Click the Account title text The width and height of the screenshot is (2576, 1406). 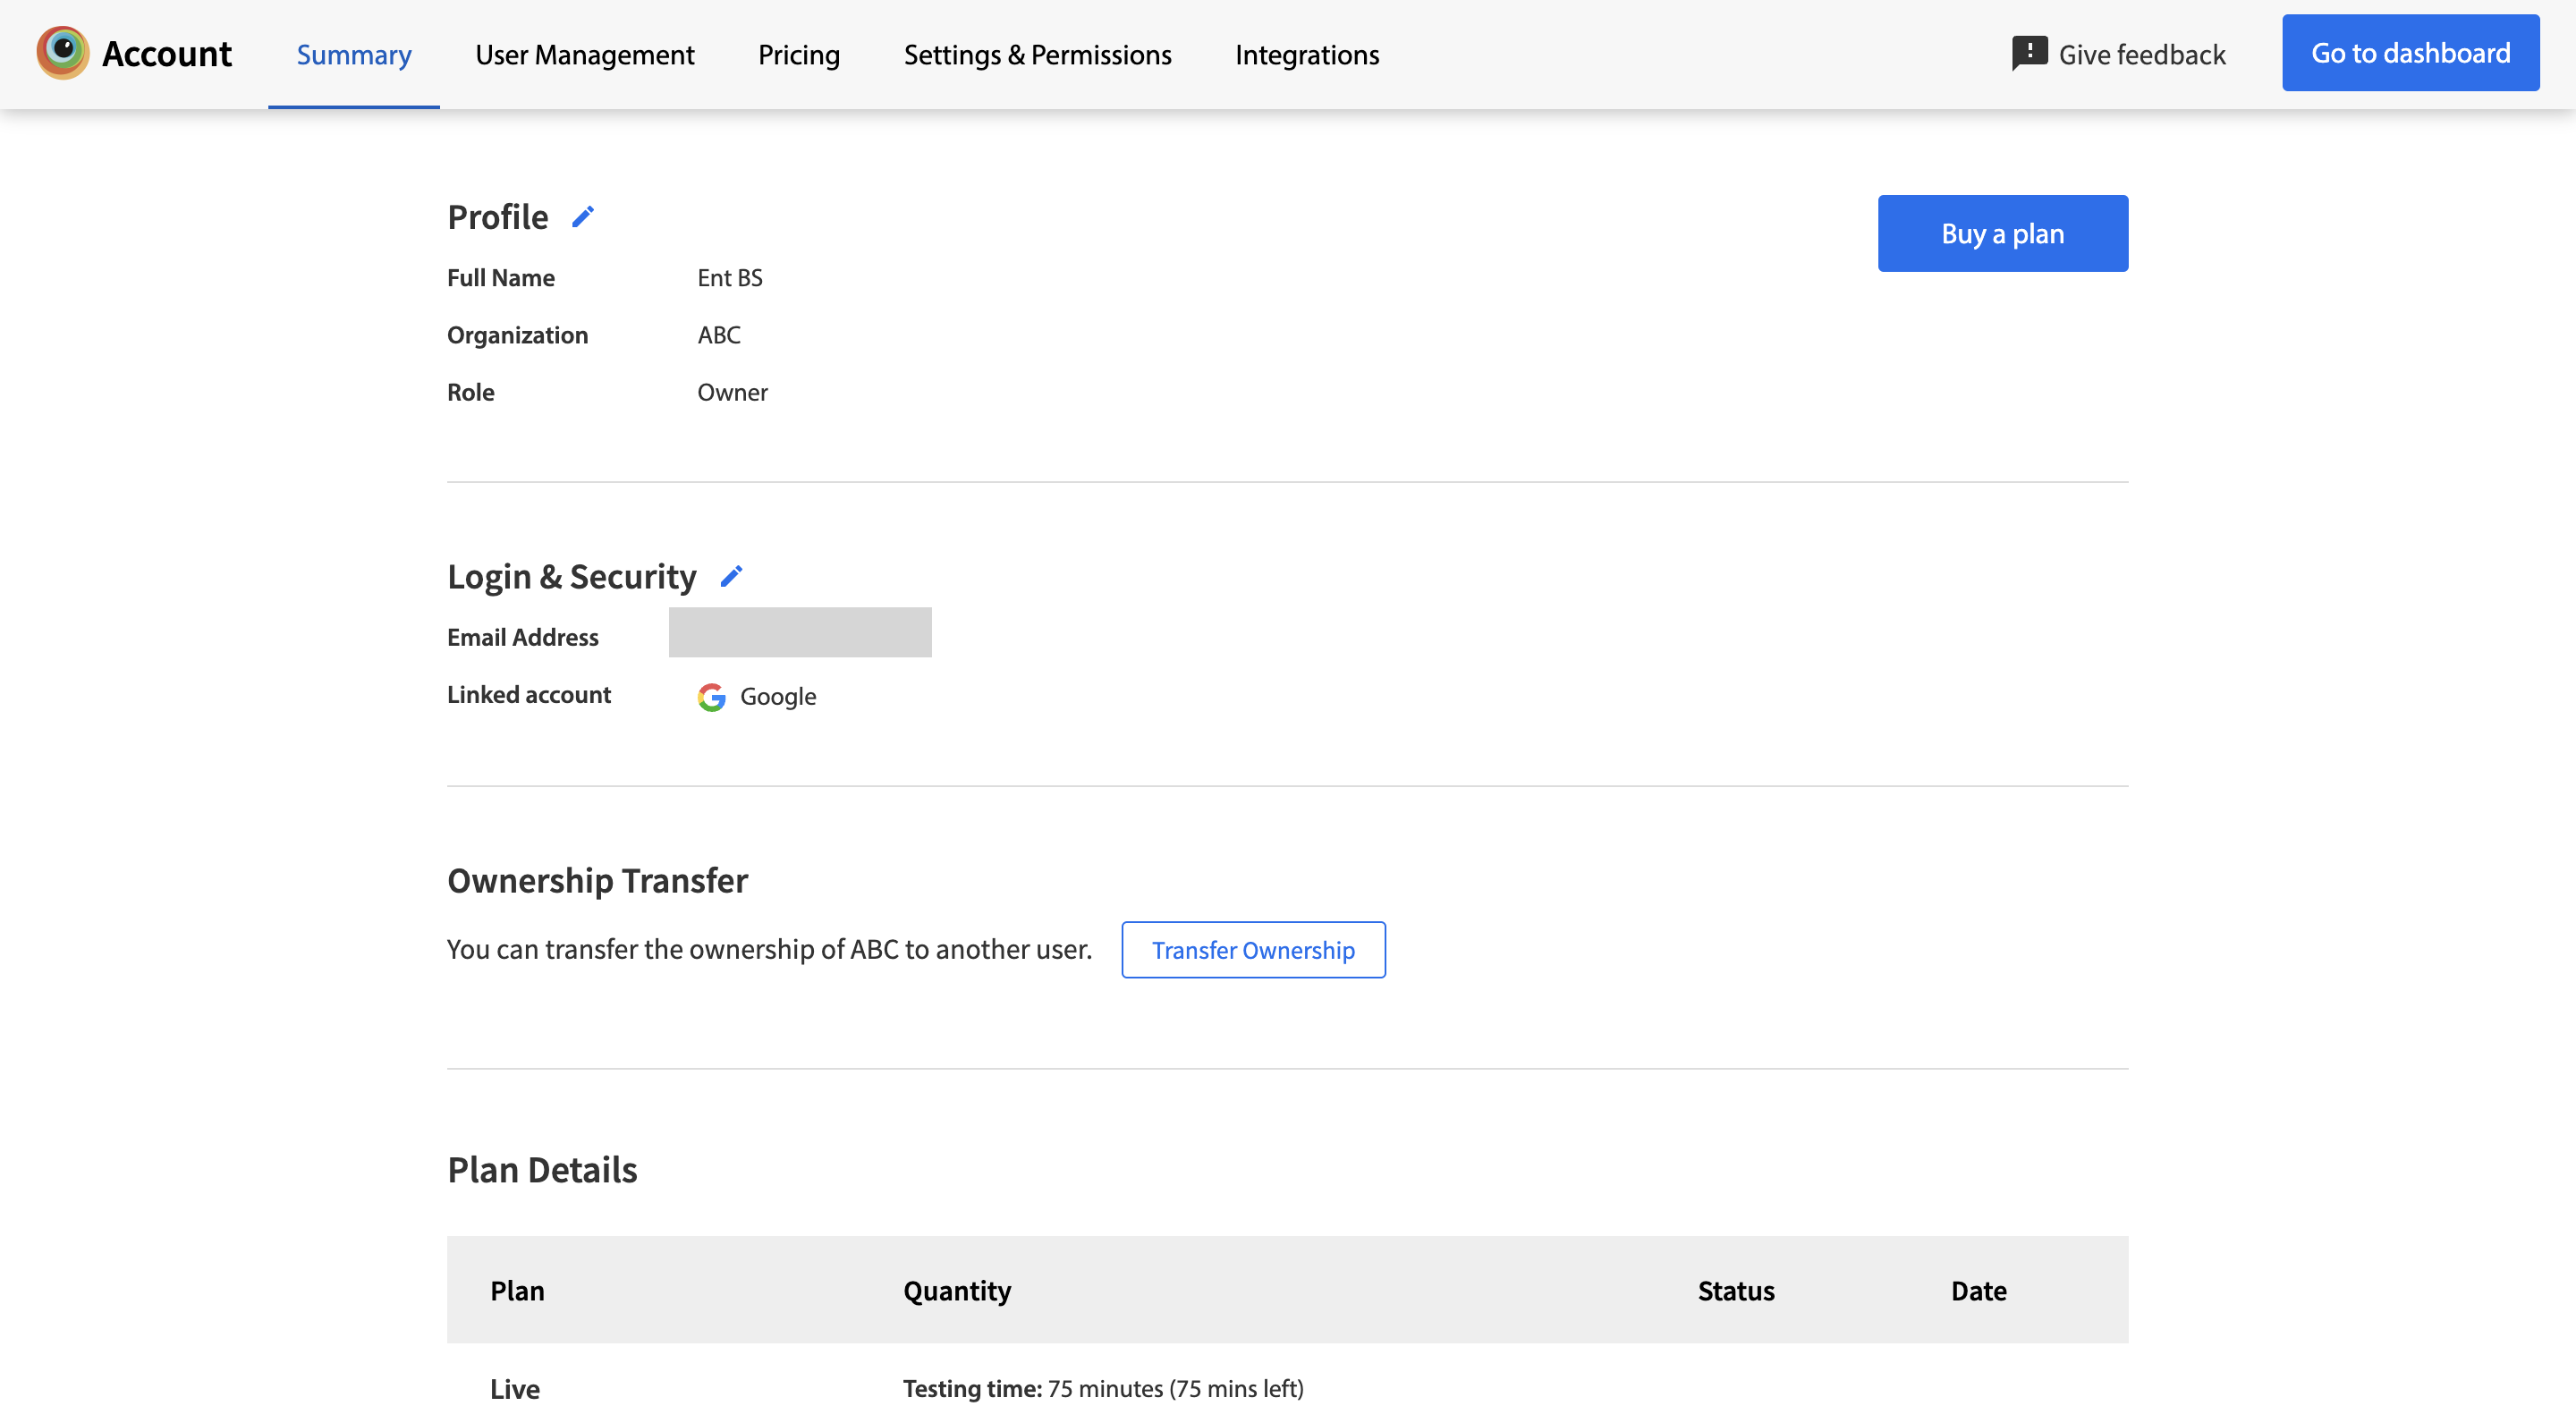click(166, 54)
